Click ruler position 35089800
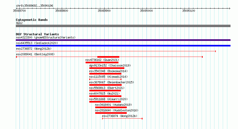Image resolution: width=238 pixels, height=129 pixels. click(x=62, y=11)
